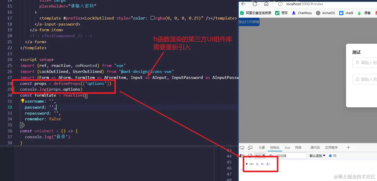The width and height of the screenshot is (377, 181).
Task: Focus the 请输入账 username input
Action: tap(365, 63)
